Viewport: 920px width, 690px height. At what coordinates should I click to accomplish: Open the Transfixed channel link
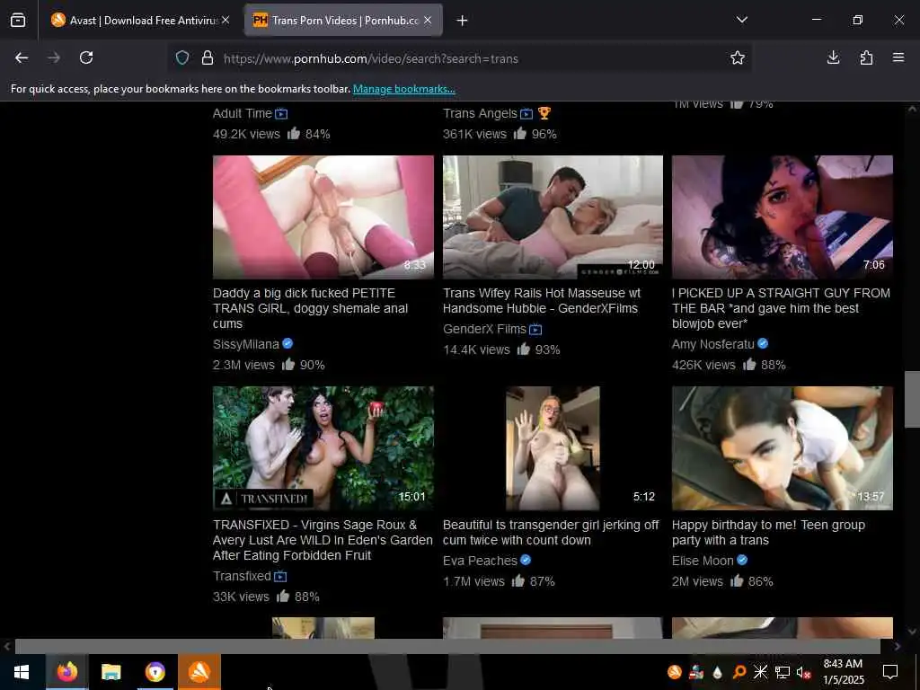coord(242,576)
